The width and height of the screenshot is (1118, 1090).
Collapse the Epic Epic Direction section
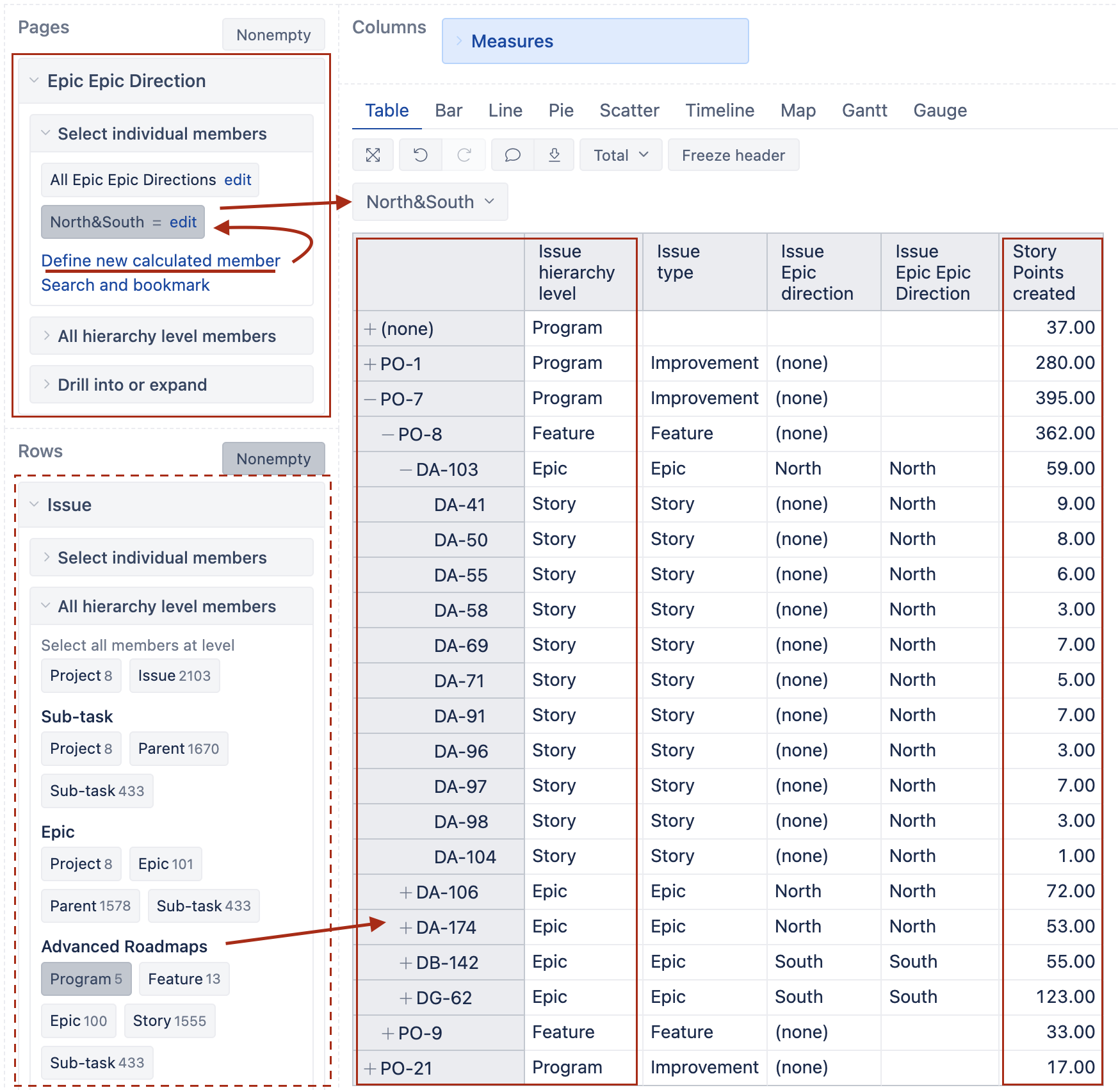point(34,80)
